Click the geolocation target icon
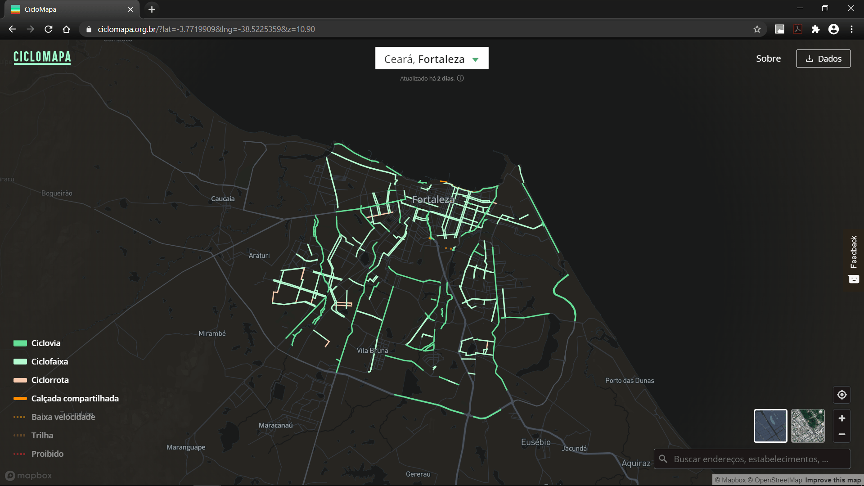This screenshot has width=864, height=486. coord(841,395)
